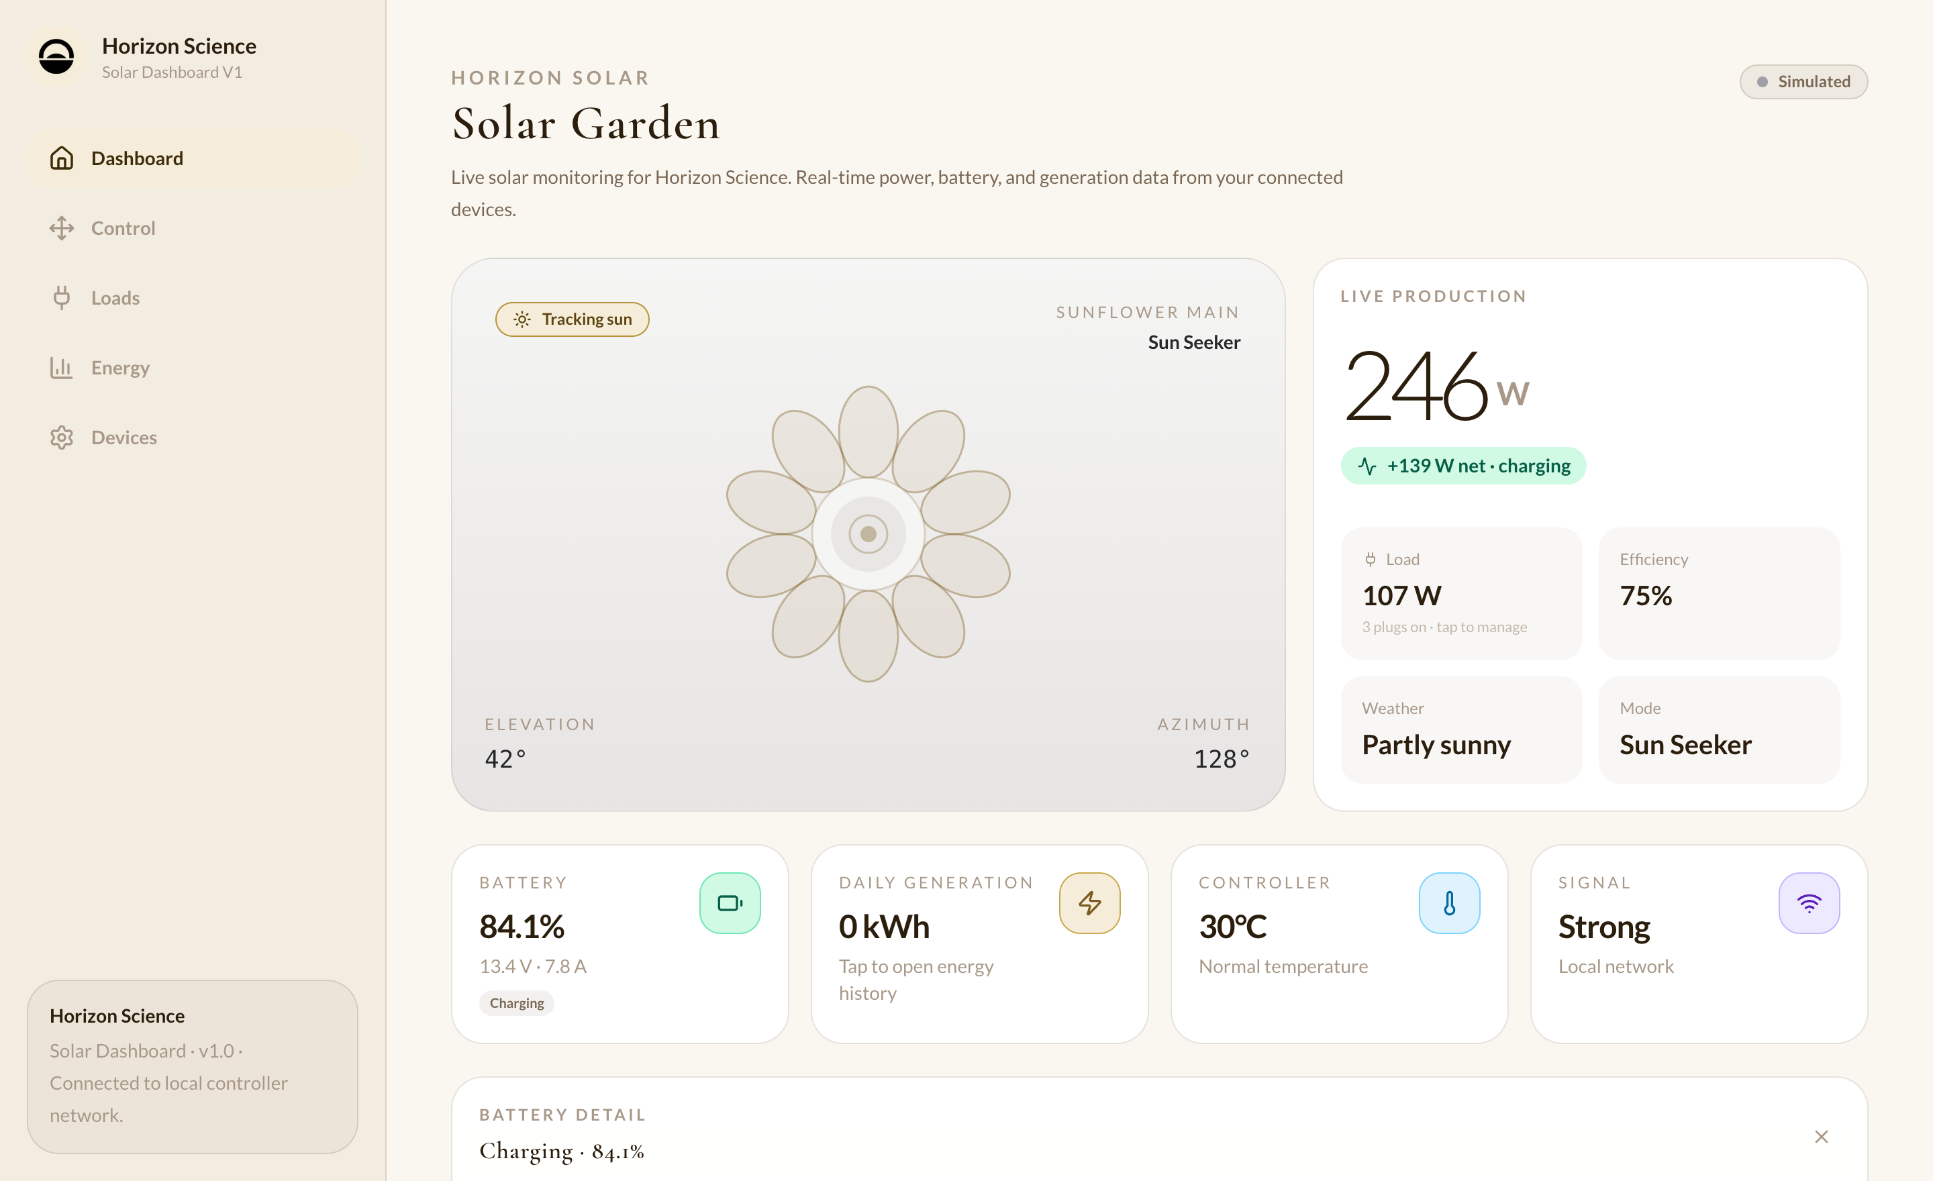Screen dimensions: 1933x1181
Task: Close the Battery Detail panel
Action: 1822,1137
